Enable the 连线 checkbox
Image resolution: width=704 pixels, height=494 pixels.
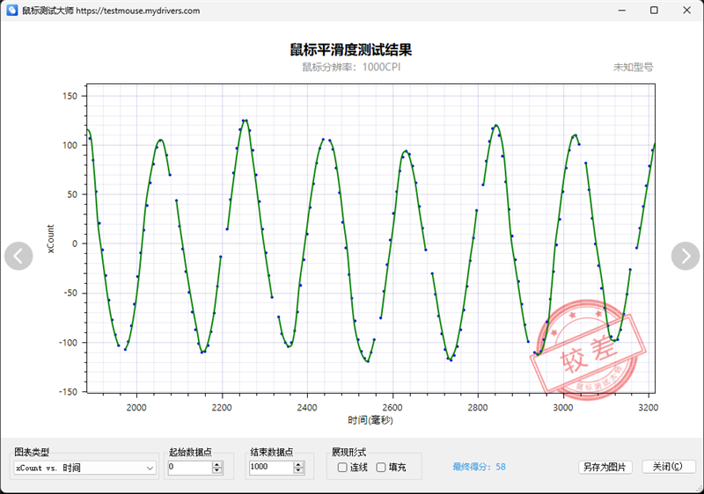point(342,468)
